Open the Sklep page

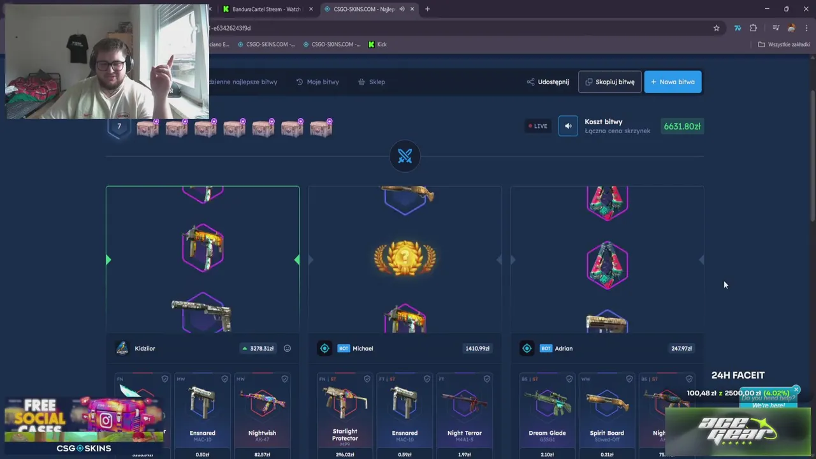pyautogui.click(x=371, y=82)
